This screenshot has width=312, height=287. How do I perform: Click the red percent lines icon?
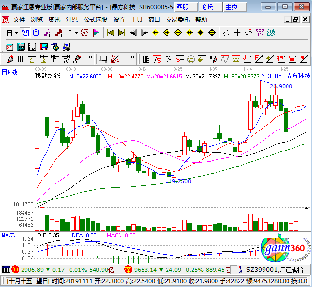pos(179,59)
